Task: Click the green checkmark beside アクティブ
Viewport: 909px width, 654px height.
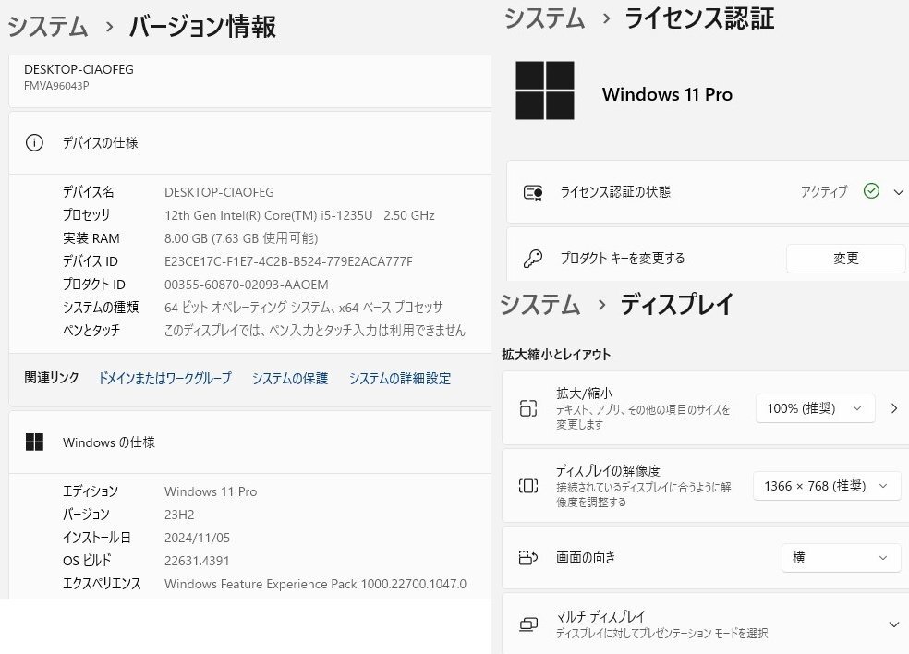Action: coord(870,192)
